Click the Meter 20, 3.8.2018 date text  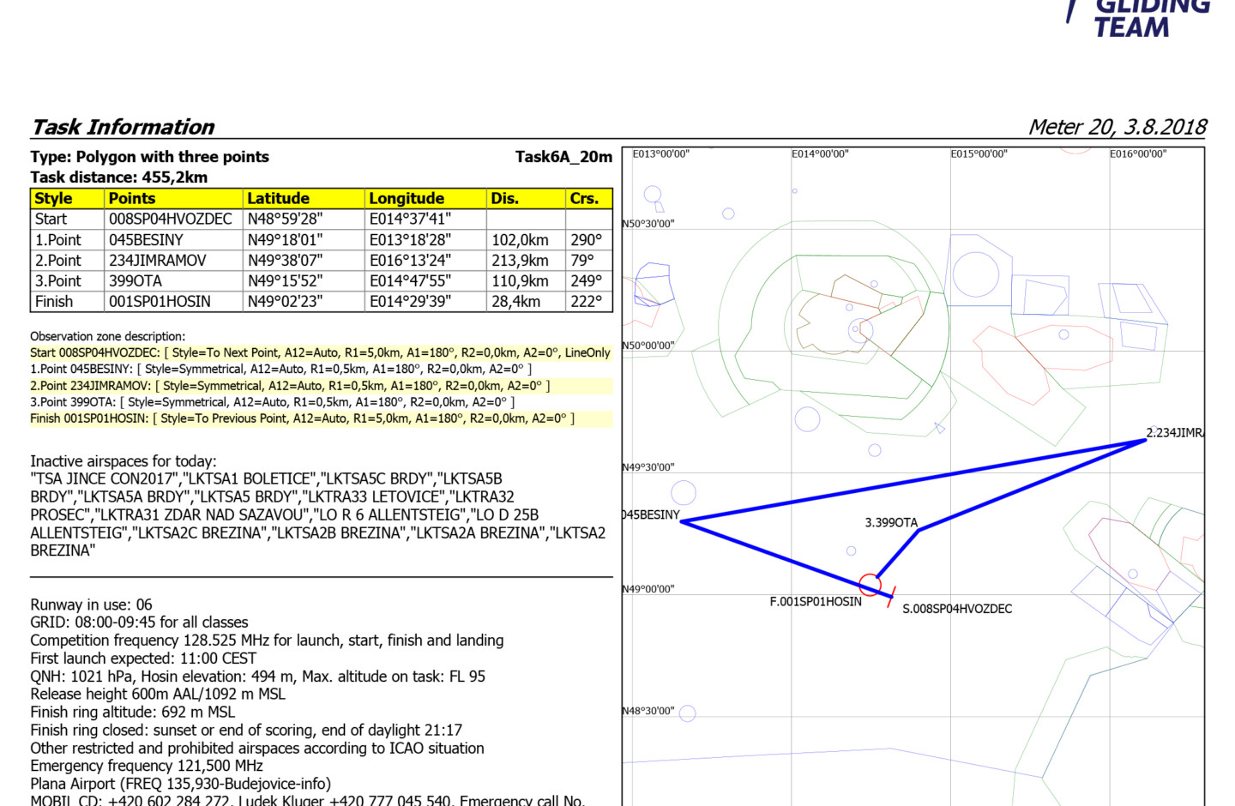click(1117, 127)
